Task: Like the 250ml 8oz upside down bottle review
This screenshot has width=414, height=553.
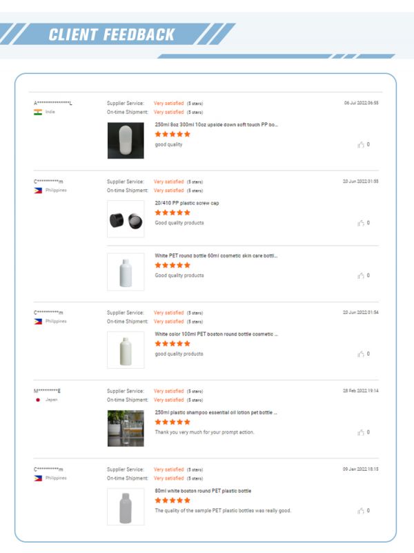Action: pos(361,145)
